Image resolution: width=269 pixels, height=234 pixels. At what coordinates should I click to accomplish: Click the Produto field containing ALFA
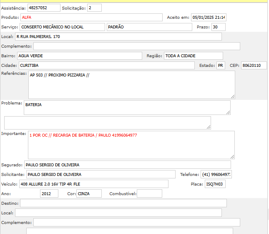pos(91,18)
